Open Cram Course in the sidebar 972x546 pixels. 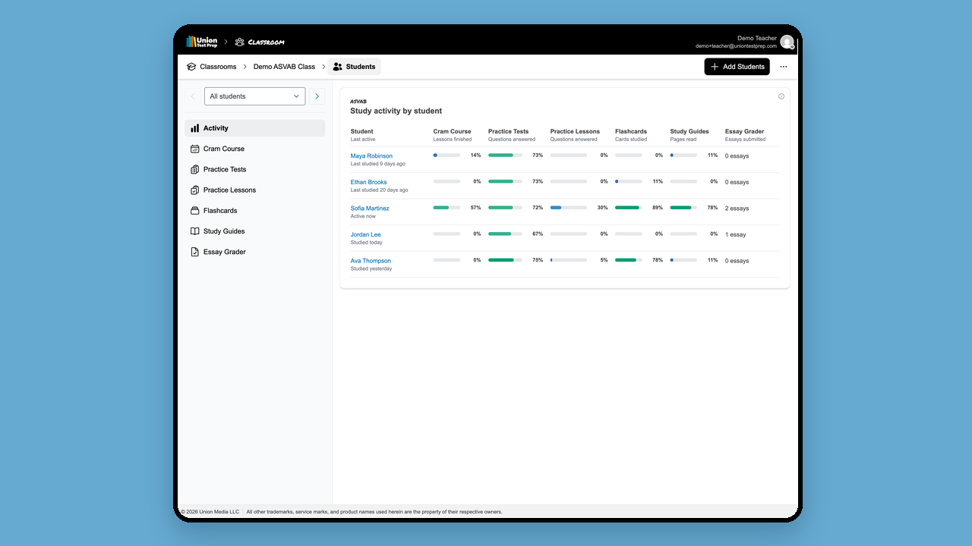(254, 149)
